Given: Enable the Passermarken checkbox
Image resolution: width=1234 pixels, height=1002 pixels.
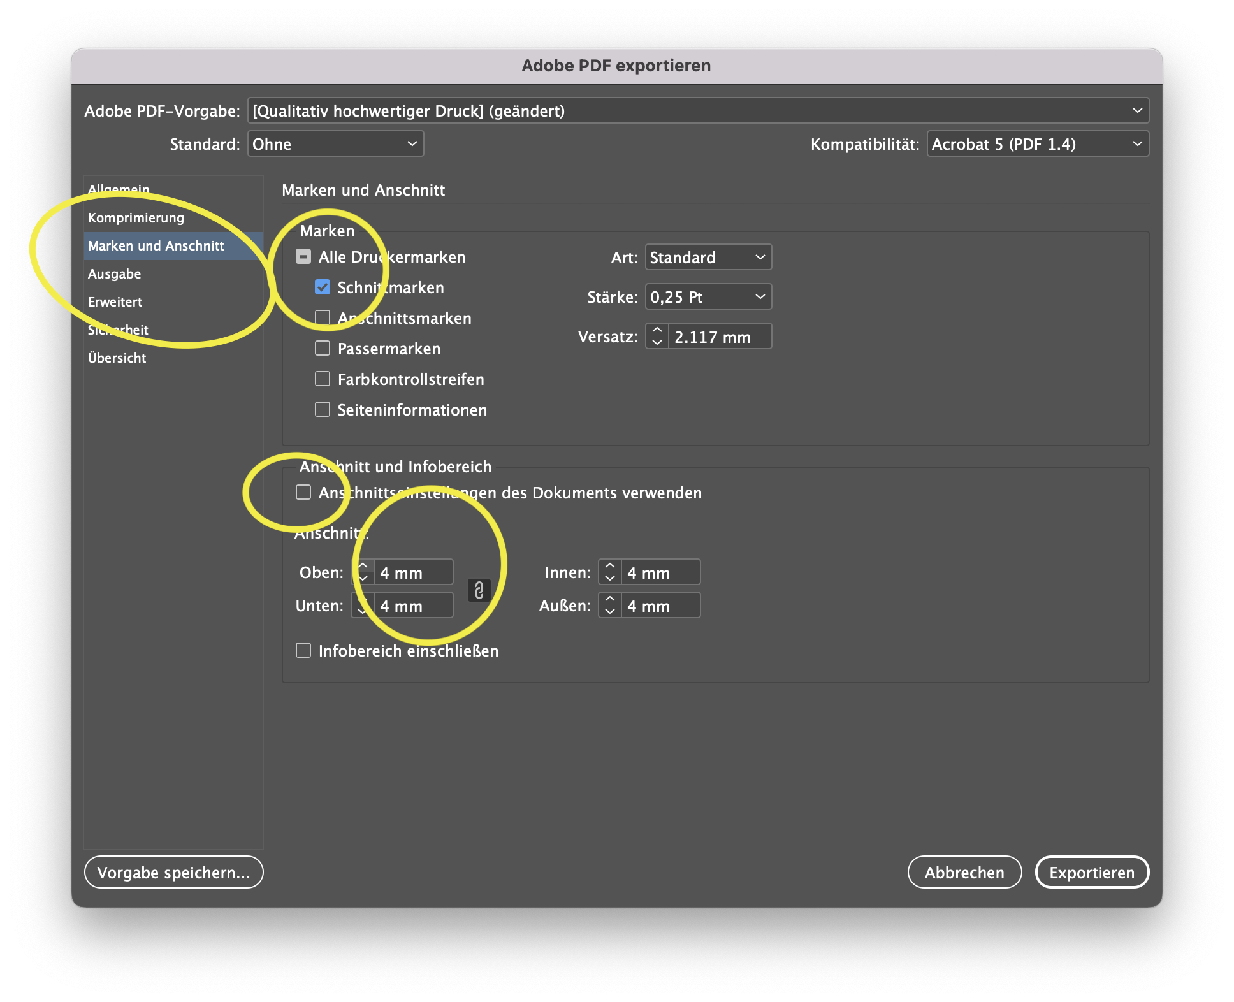Looking at the screenshot, I should pyautogui.click(x=323, y=349).
